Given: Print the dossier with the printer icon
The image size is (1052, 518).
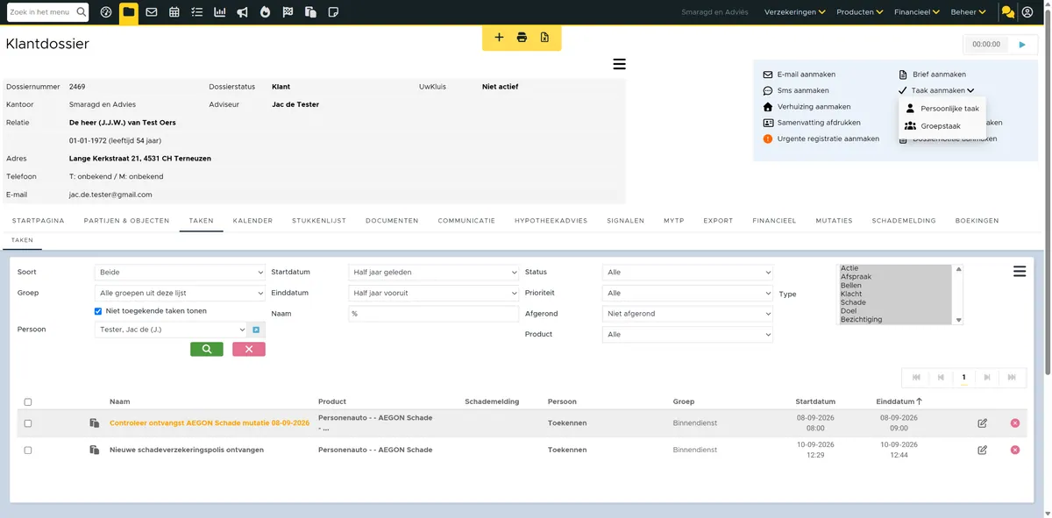Looking at the screenshot, I should coord(522,37).
